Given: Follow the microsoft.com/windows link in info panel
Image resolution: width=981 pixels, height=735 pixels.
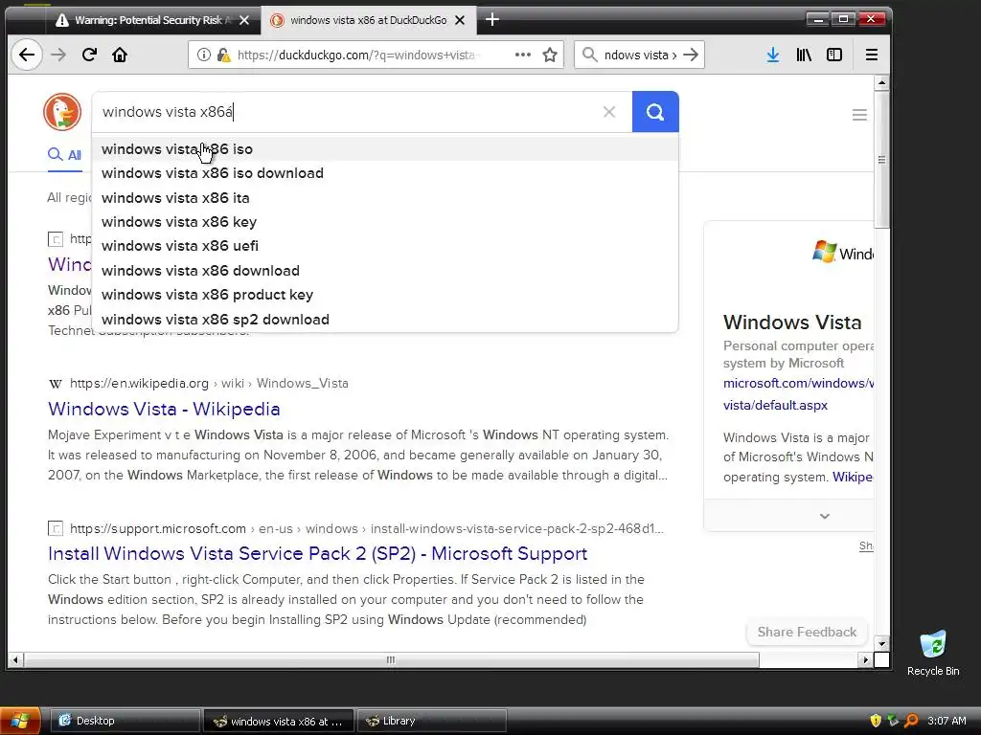Looking at the screenshot, I should [x=798, y=383].
